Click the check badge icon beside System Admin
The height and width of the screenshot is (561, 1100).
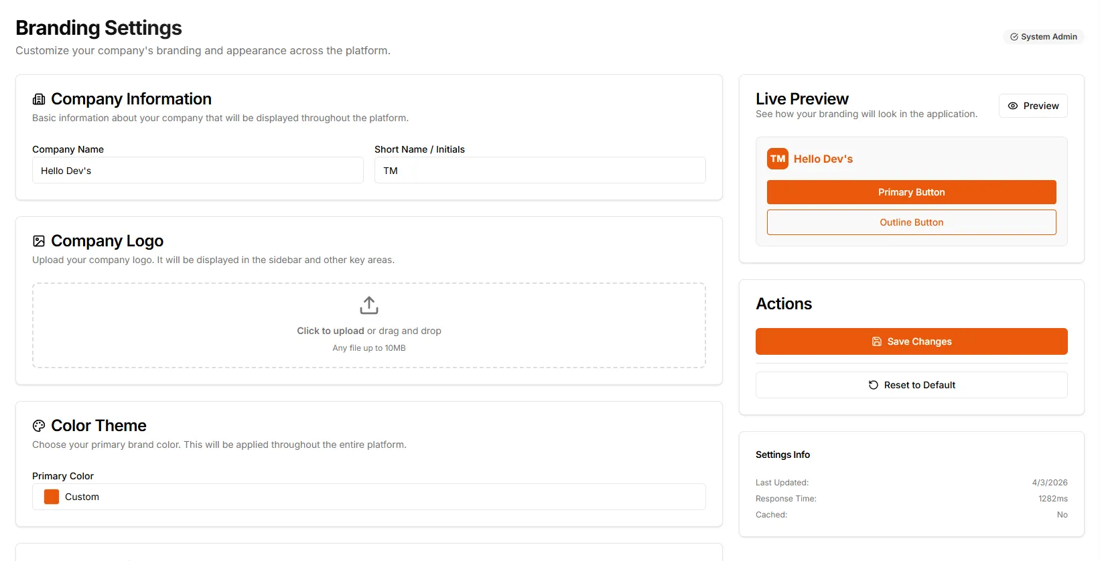click(1014, 37)
